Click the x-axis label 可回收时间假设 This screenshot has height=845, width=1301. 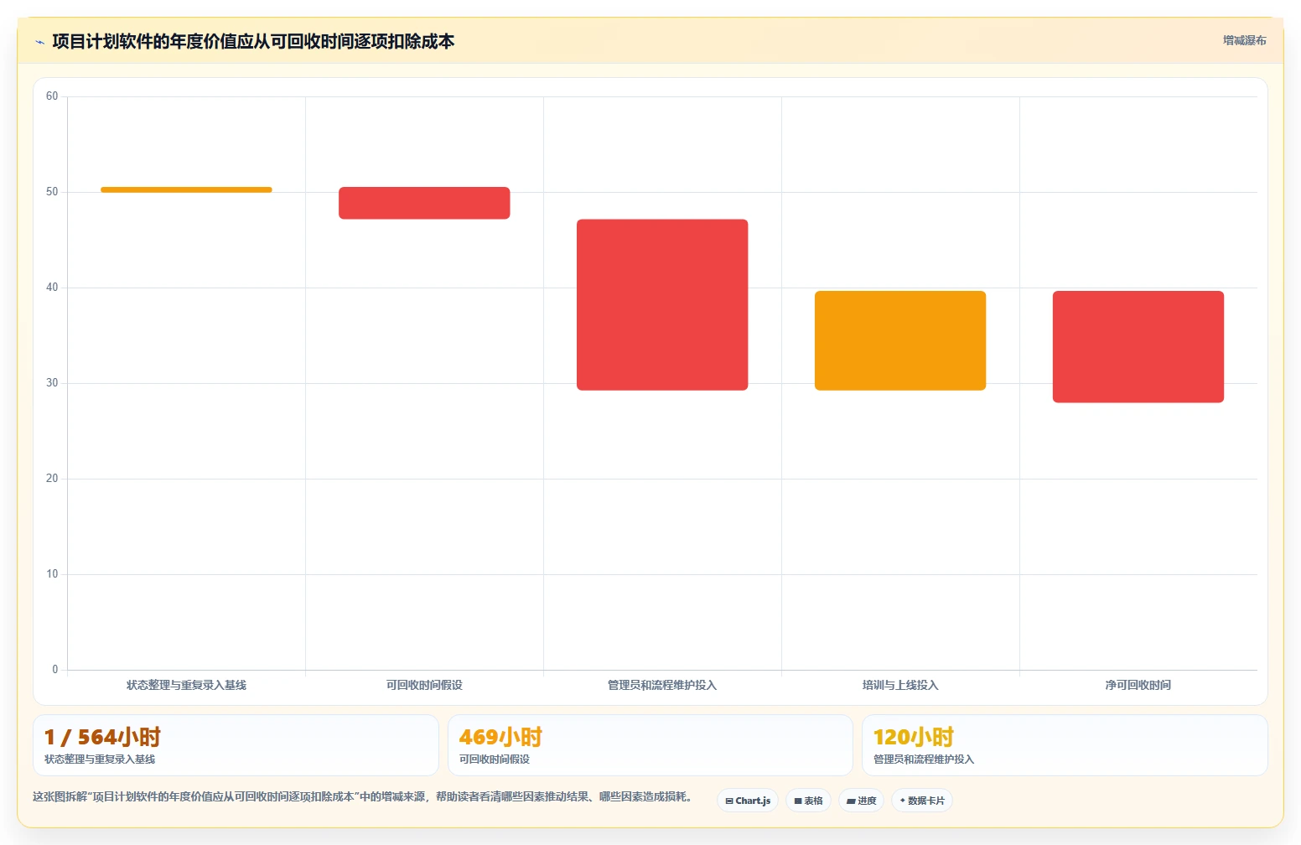click(x=424, y=685)
